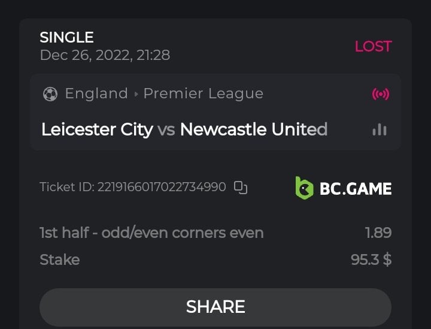Viewport: 431px width, 329px height.
Task: Copy the ticket ID with copy icon
Action: tap(241, 187)
